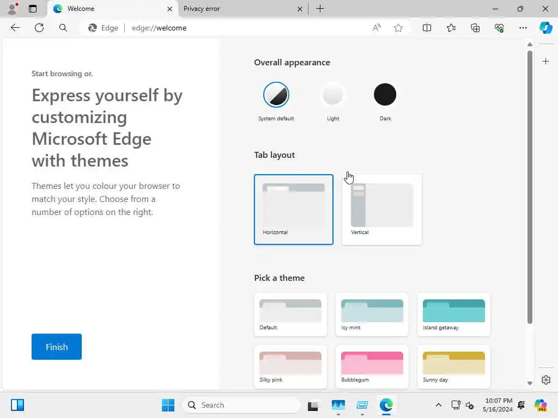Click the Finish button
This screenshot has width=558, height=418.
coord(57,347)
